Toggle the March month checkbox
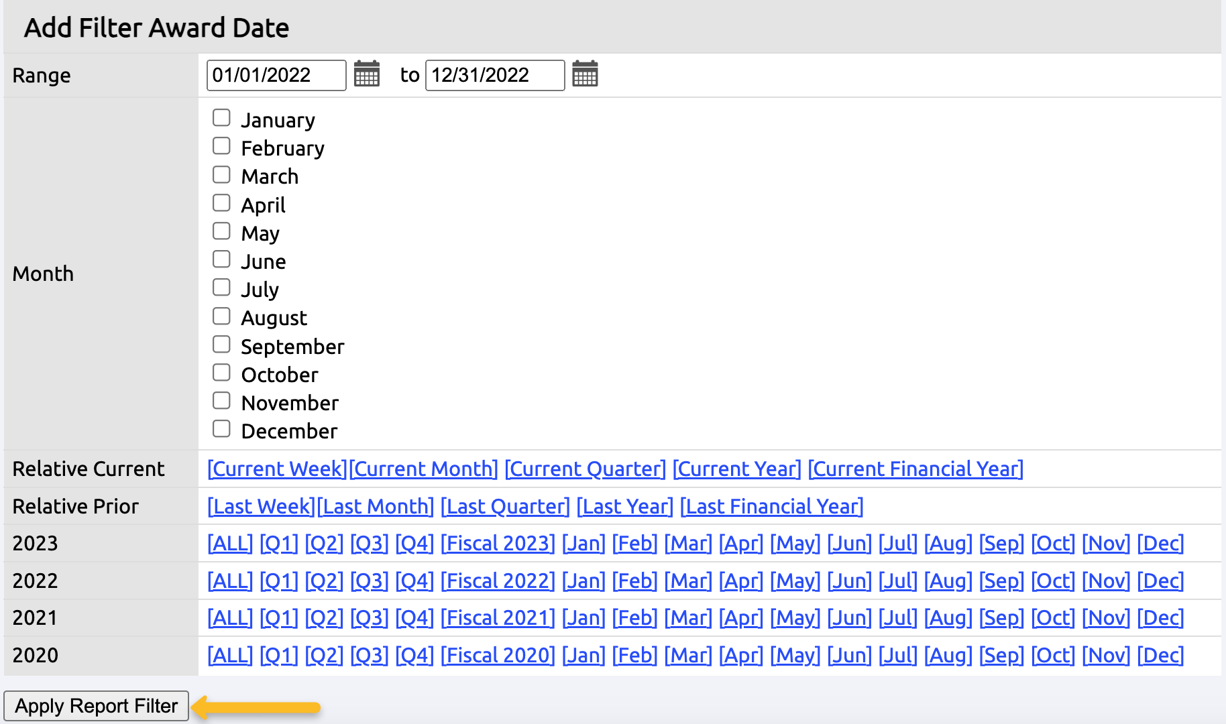 click(x=221, y=175)
